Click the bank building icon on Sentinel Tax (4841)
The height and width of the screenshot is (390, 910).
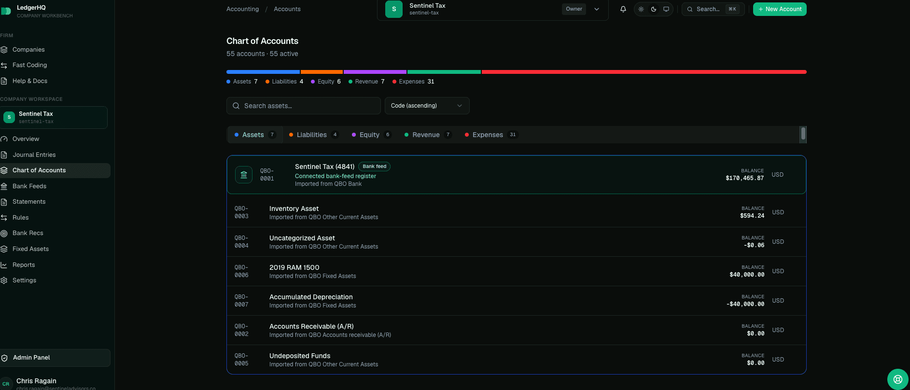244,175
